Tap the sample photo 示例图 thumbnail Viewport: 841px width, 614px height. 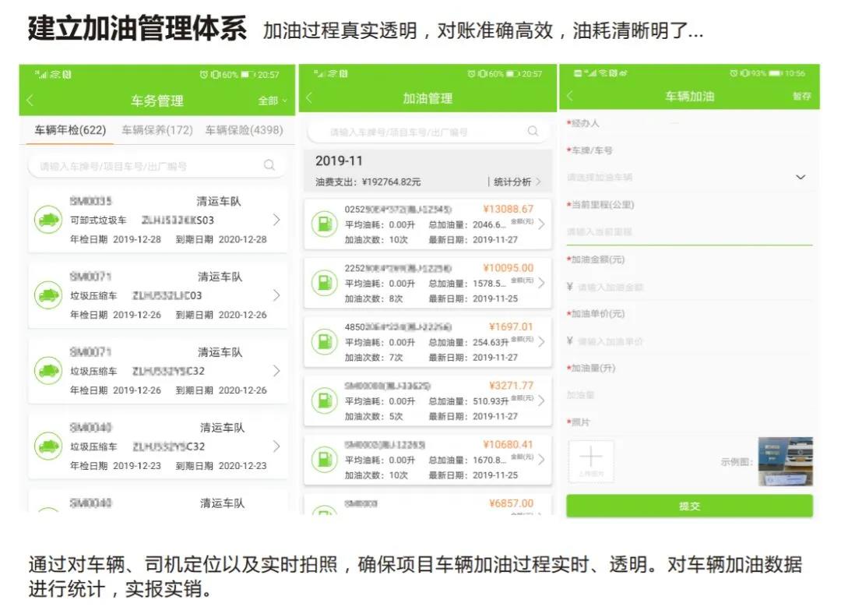787,460
